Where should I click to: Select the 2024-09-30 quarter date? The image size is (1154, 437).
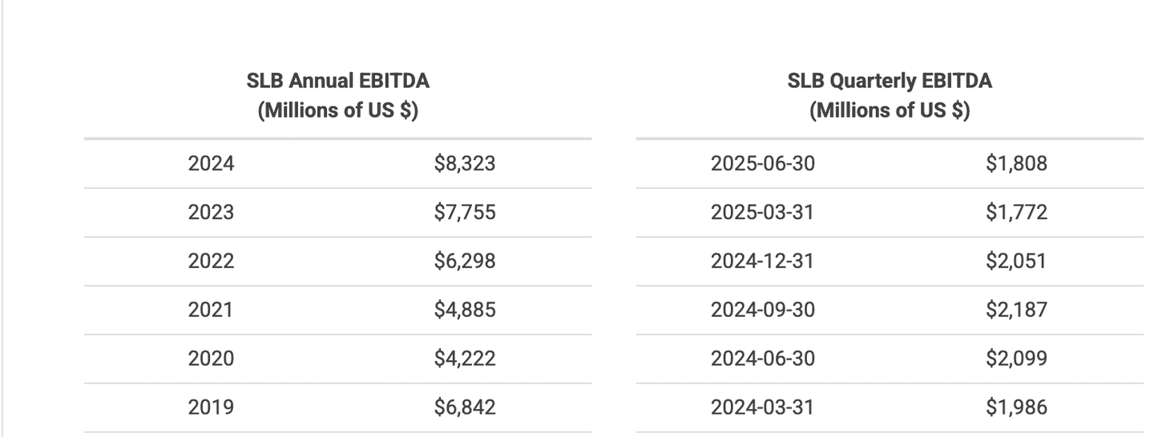(x=762, y=310)
